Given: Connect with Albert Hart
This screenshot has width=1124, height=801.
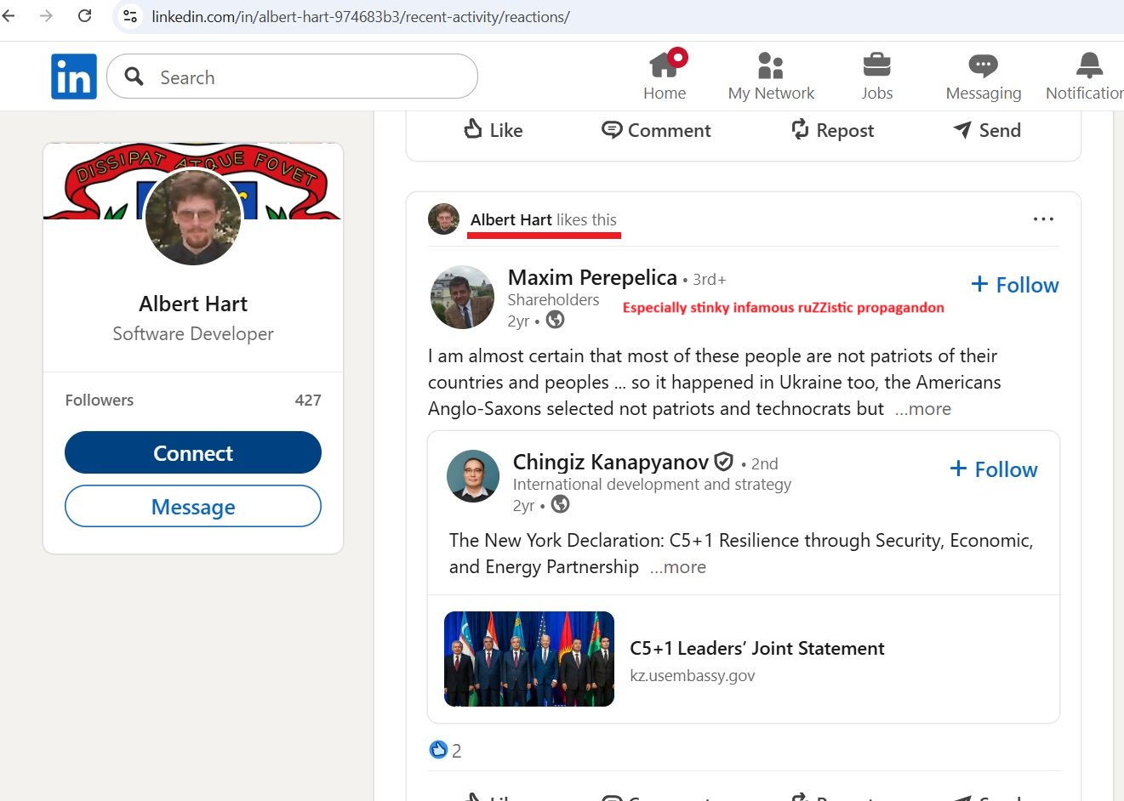Looking at the screenshot, I should [192, 452].
